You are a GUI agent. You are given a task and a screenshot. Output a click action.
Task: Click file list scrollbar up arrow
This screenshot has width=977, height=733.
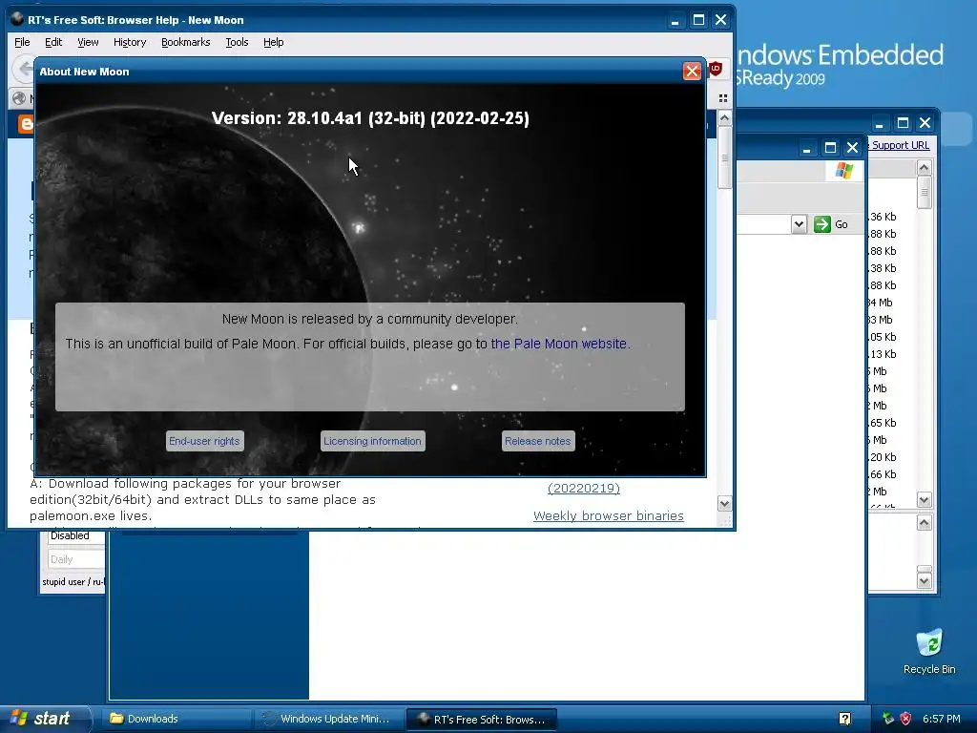tap(924, 167)
